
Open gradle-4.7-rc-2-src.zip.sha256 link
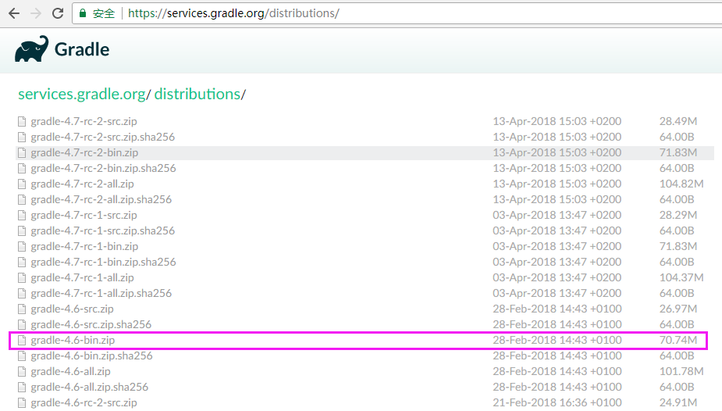tap(103, 137)
